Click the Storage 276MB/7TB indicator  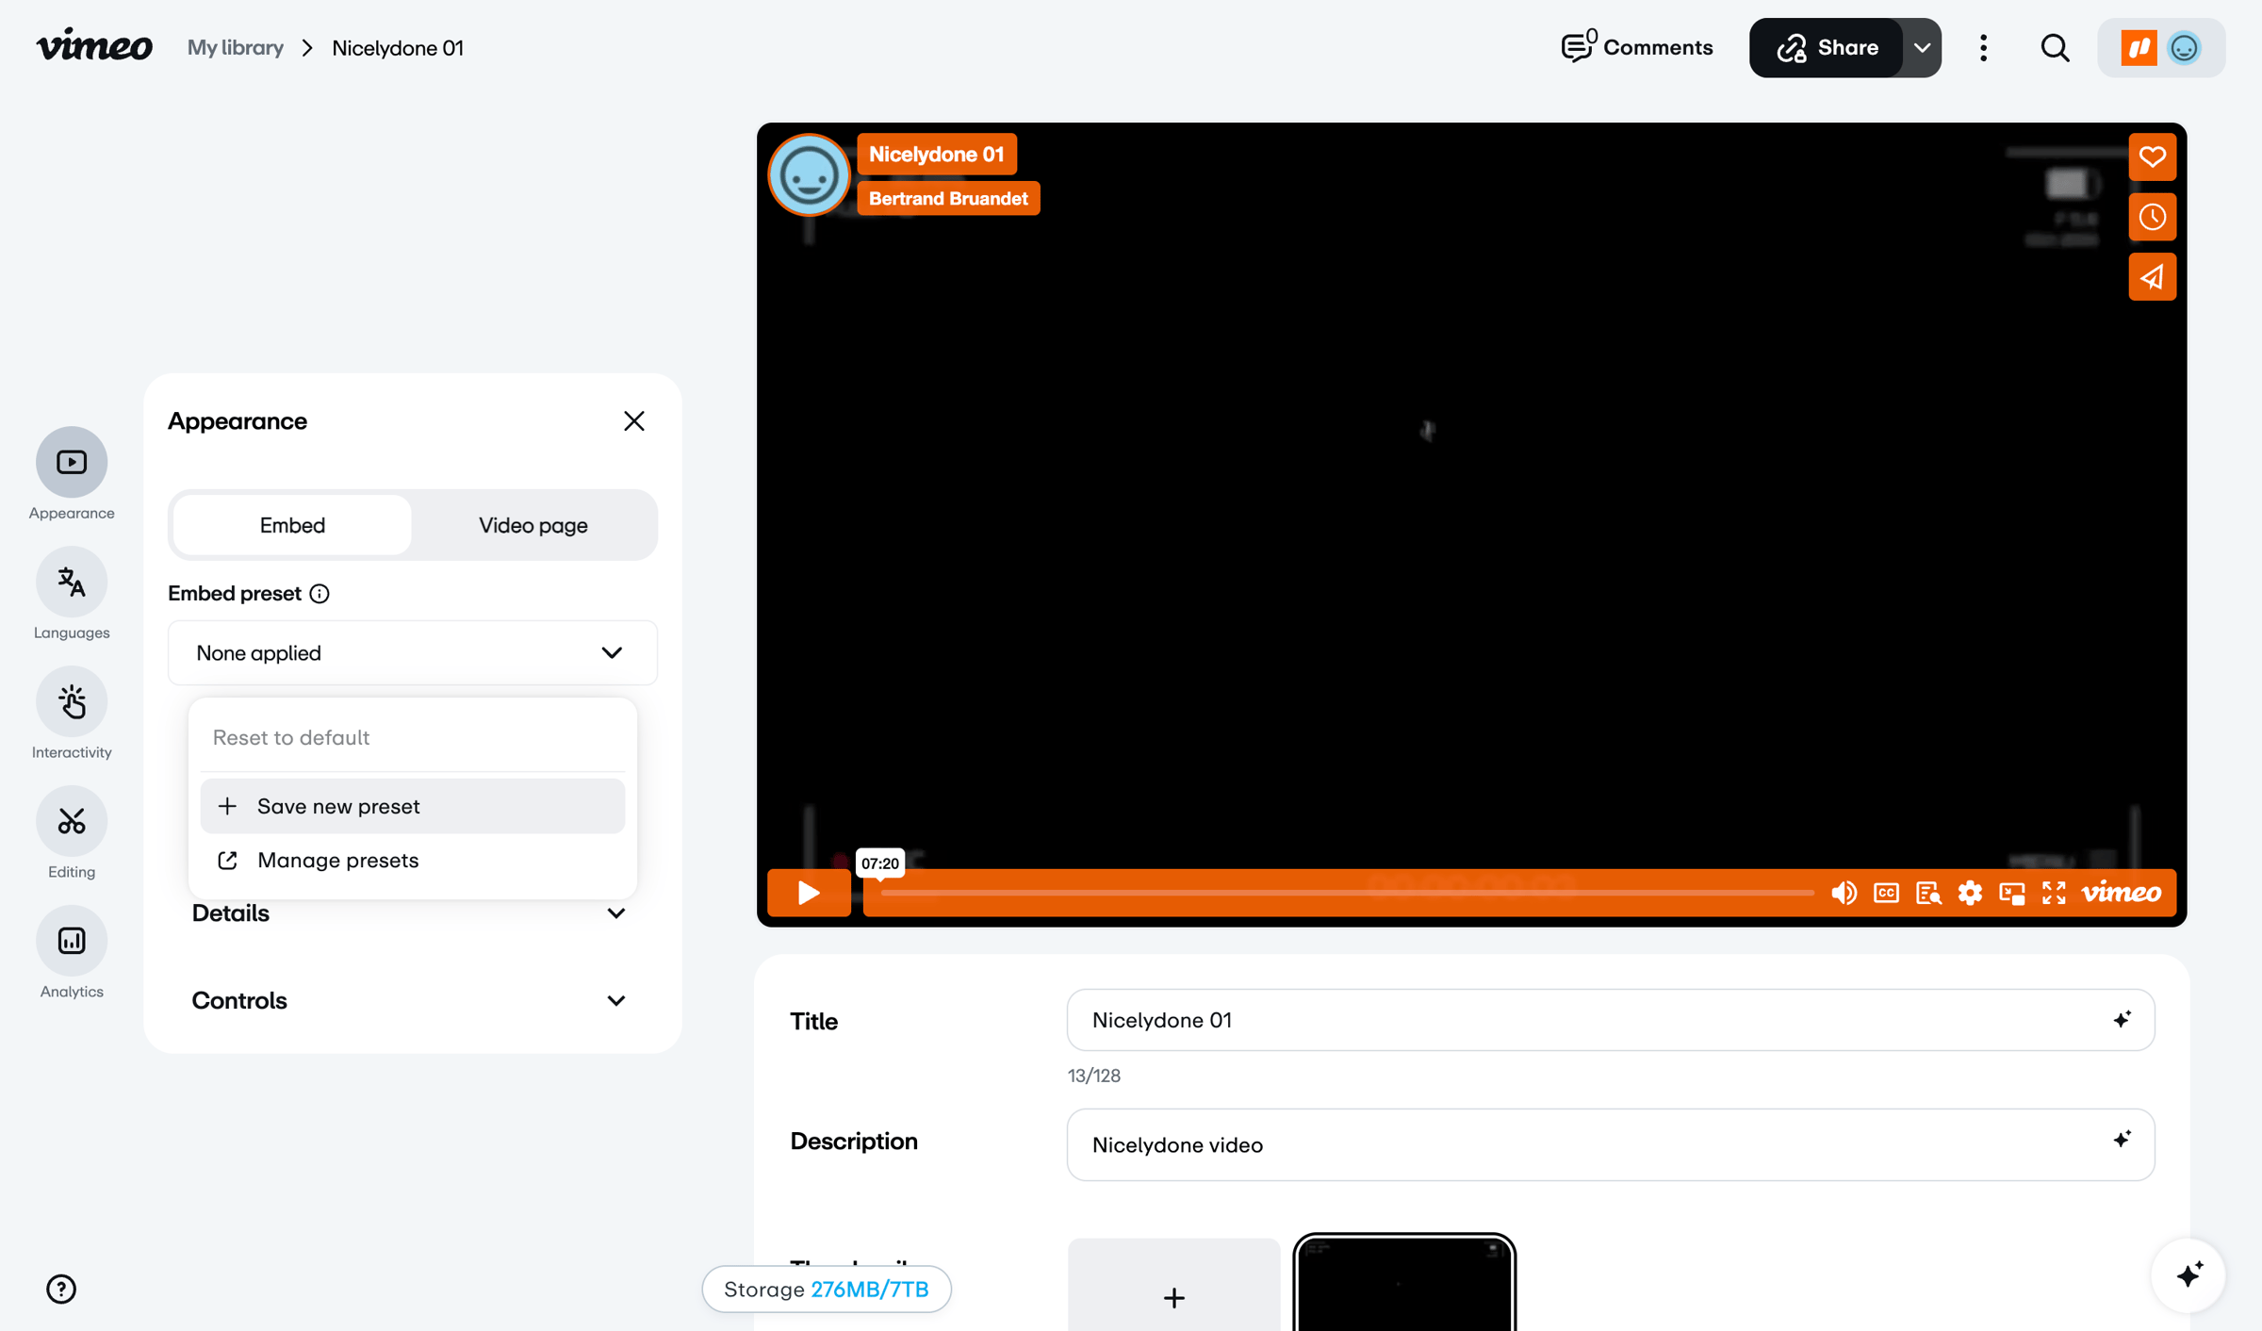(827, 1289)
